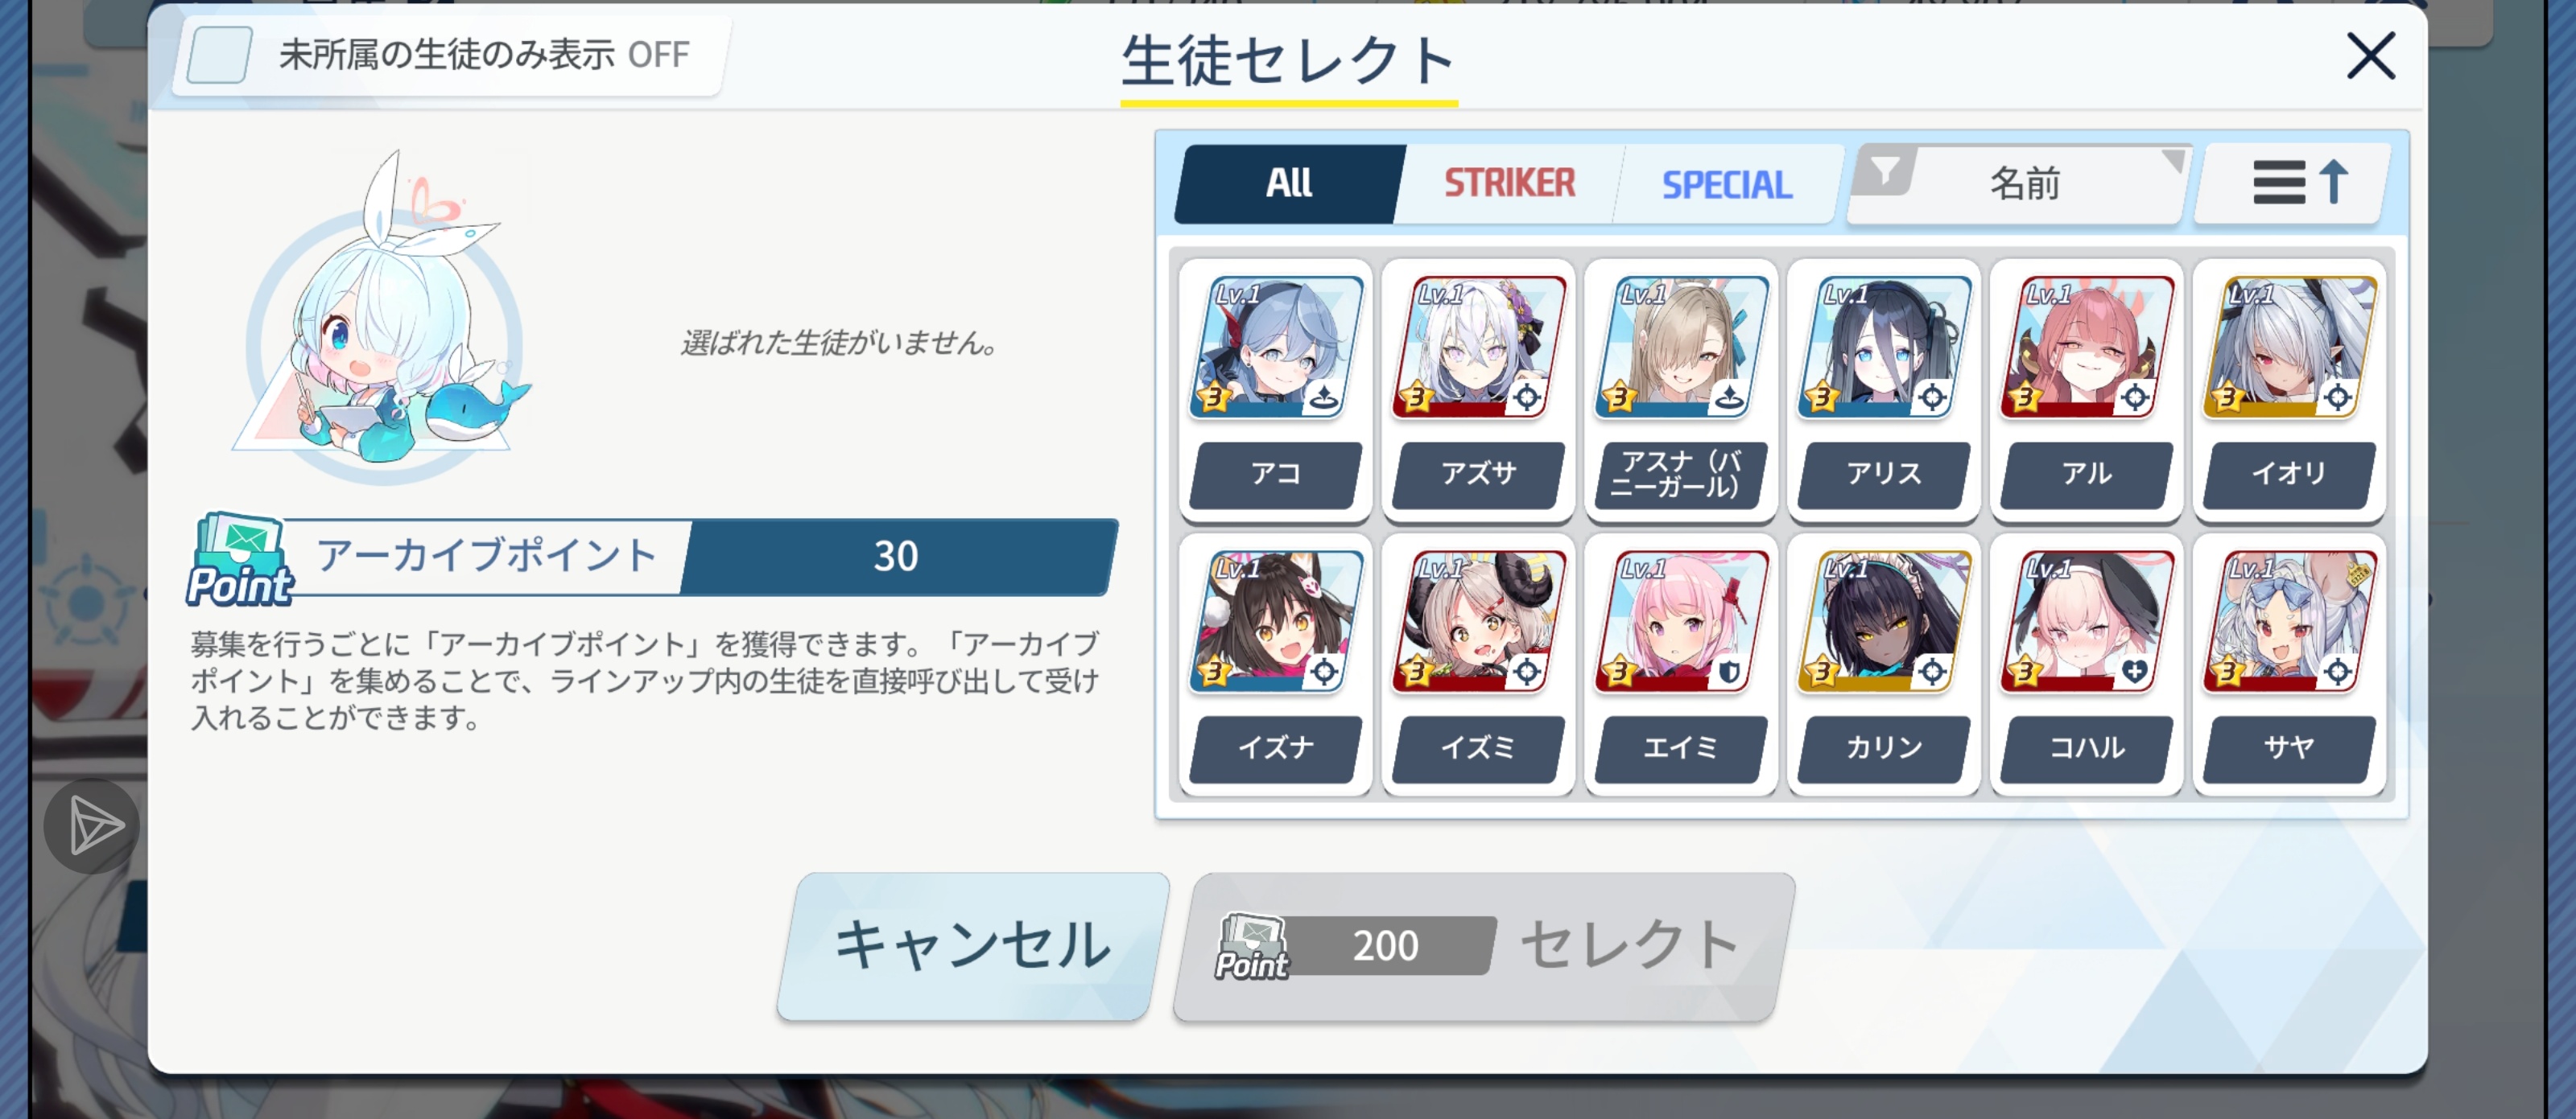
Task: Click the 200 Point セレクト button
Action: [x=1484, y=946]
